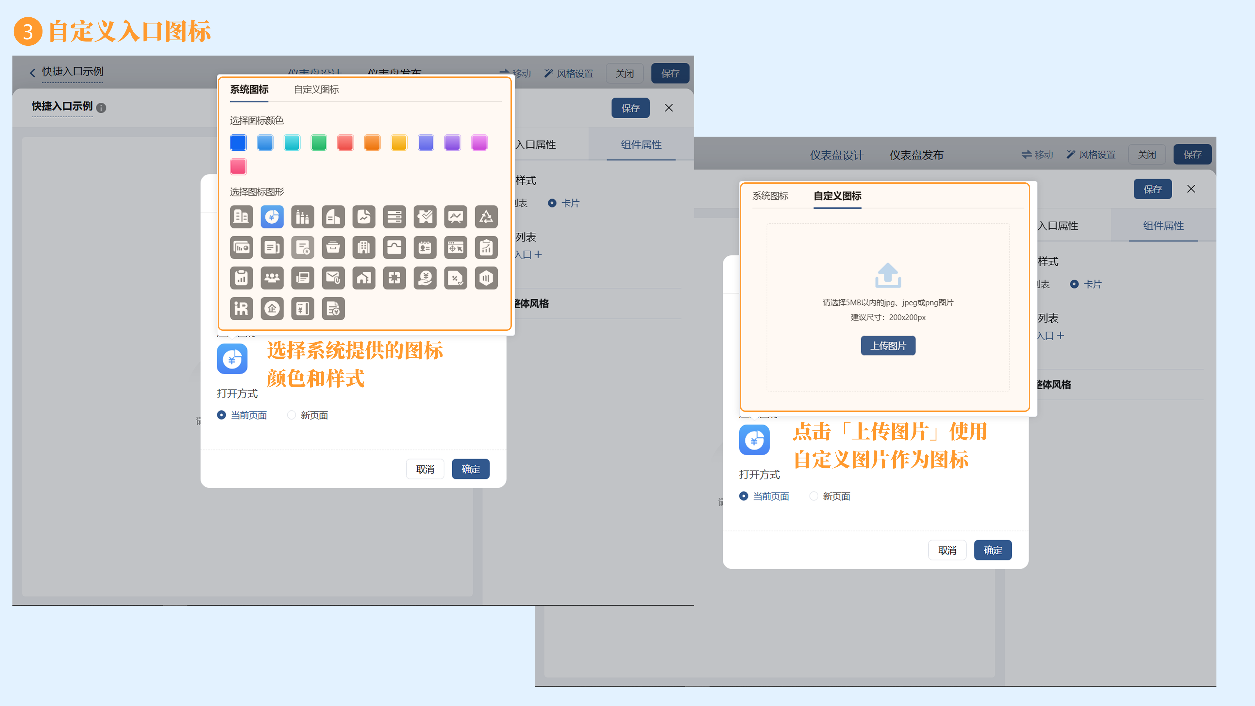Viewport: 1255px width, 706px height.
Task: Select the file with trend line icon
Action: click(x=364, y=217)
